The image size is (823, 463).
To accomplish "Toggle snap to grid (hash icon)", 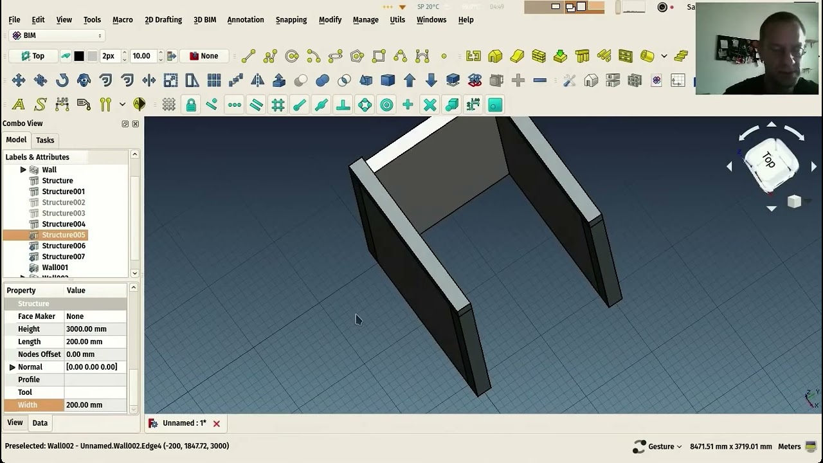I will (x=278, y=105).
